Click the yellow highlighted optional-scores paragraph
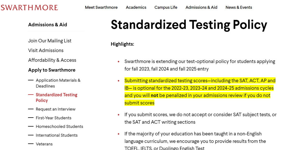This screenshot has width=283, height=150. [x=200, y=92]
